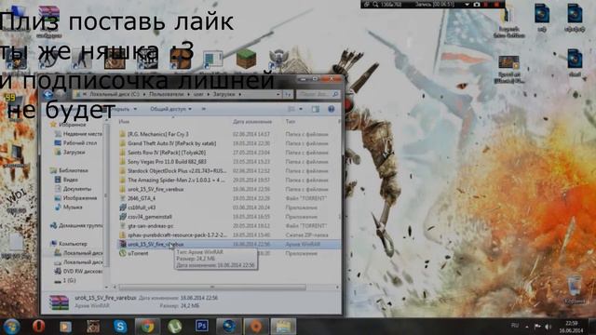This screenshot has height=335, width=596.
Task: Select the 'Локальный диск (C:)' breadcrumb
Action: point(115,94)
